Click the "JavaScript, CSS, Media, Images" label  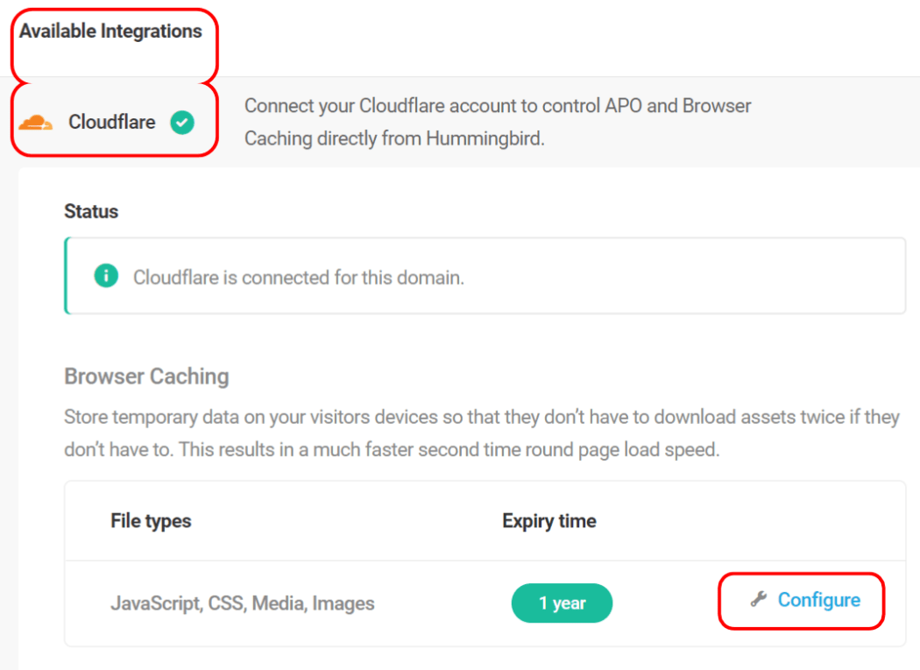(243, 603)
